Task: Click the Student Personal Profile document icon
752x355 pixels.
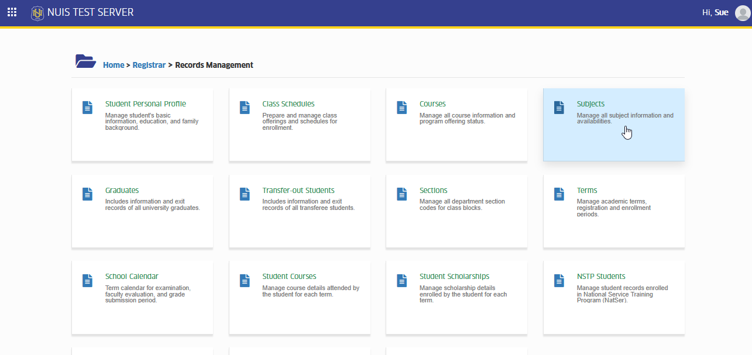Action: tap(87, 108)
